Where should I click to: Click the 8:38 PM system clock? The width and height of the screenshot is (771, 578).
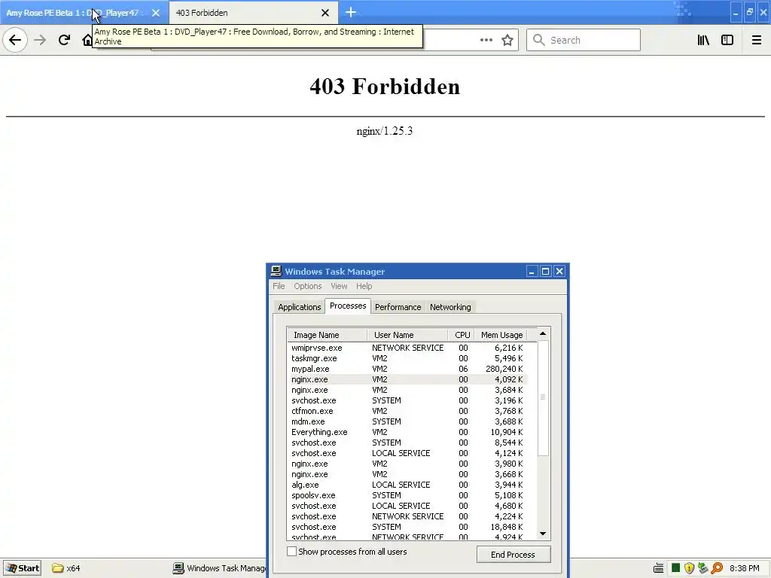pyautogui.click(x=744, y=568)
